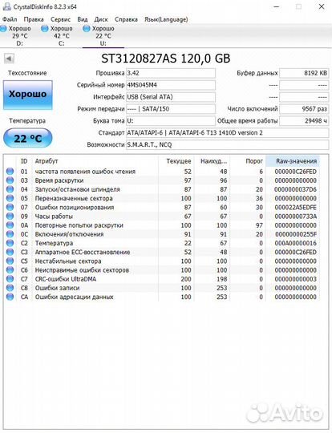Click status icon for disk D:

[3, 28]
